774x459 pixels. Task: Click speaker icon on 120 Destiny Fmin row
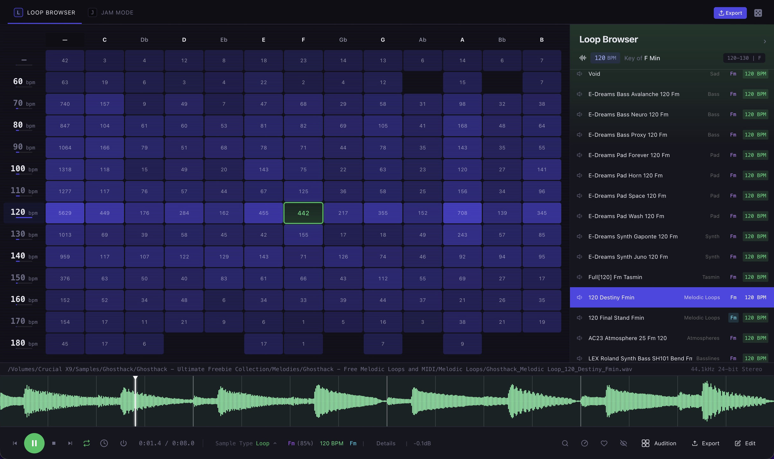point(580,297)
